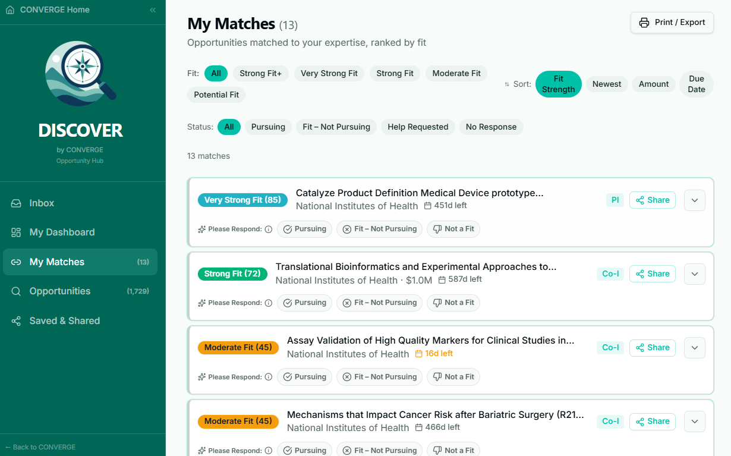Share the Catalyze Product Definition opportunity
The height and width of the screenshot is (456, 731).
(x=653, y=200)
